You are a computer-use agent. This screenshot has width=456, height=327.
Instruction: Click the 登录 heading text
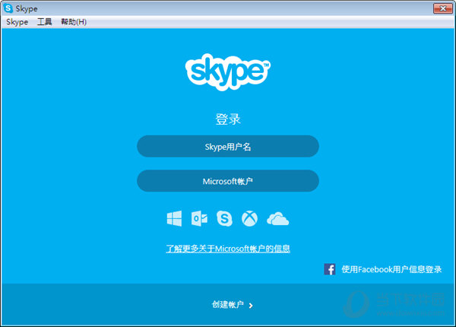(x=228, y=119)
